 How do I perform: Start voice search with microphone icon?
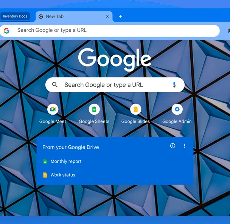[x=174, y=85]
